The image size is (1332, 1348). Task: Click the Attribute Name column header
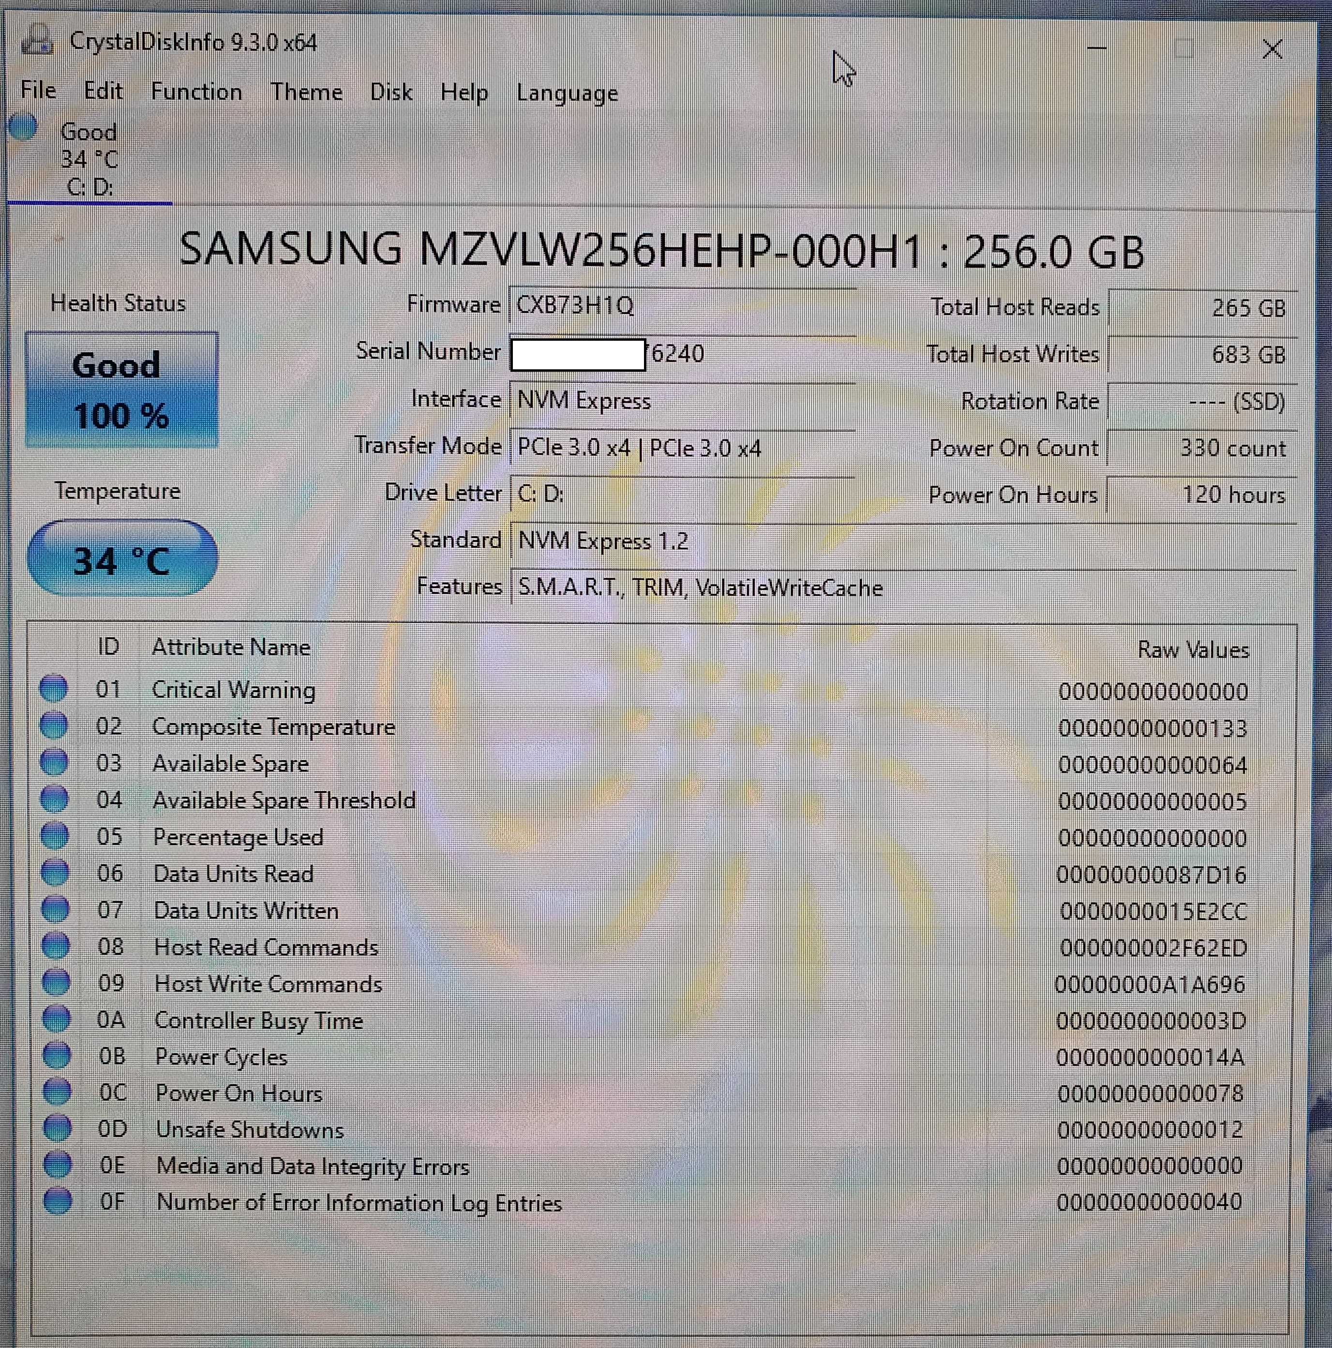[x=231, y=647]
